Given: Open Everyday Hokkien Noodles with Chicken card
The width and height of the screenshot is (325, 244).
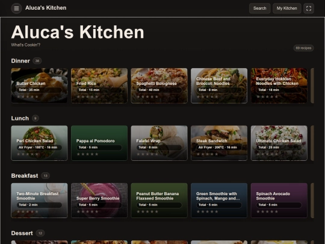Looking at the screenshot, I should (x=279, y=86).
